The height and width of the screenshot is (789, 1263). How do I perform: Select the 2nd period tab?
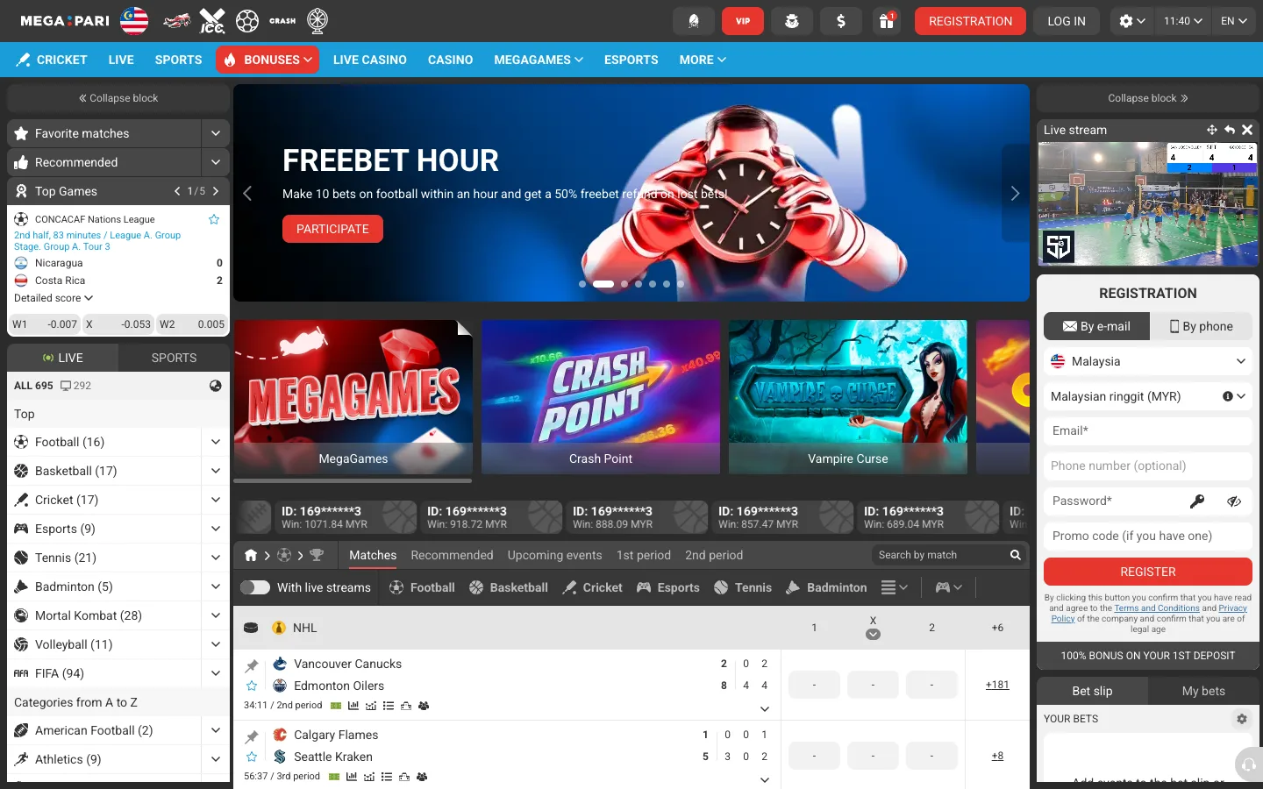tap(714, 555)
